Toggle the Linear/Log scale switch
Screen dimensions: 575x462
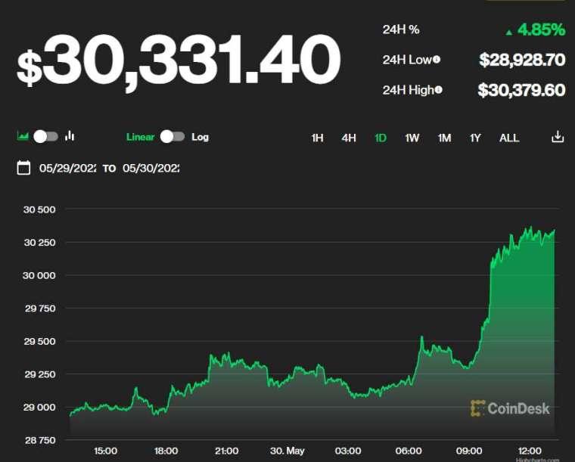(172, 137)
